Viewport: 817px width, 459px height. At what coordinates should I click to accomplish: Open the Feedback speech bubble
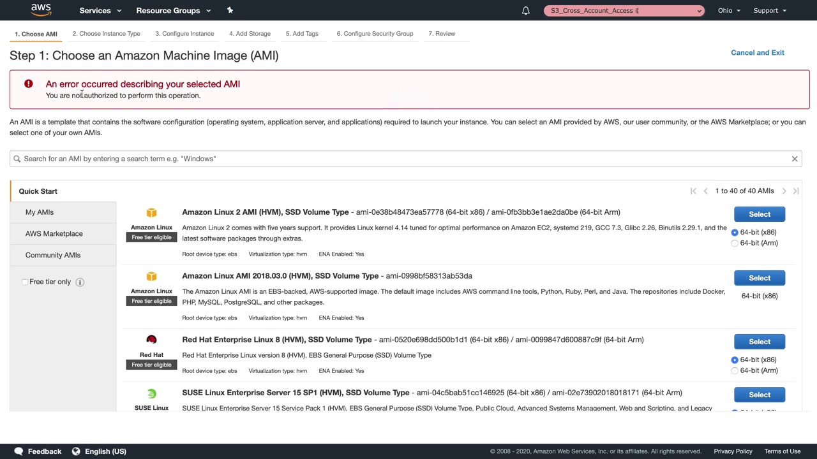point(19,451)
